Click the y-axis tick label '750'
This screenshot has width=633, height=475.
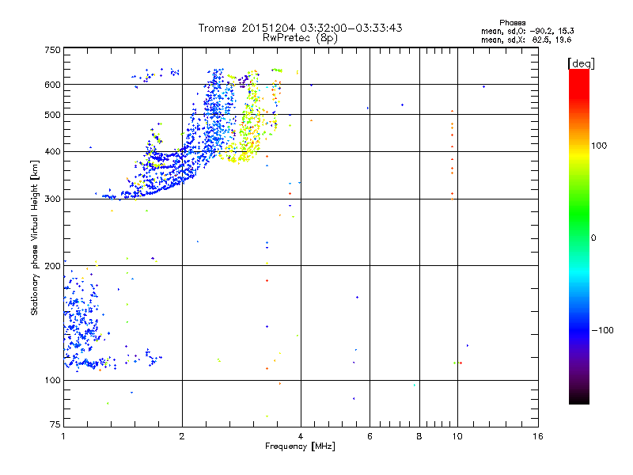(x=52, y=50)
